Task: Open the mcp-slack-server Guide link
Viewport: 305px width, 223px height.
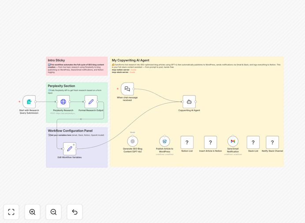Action: (x=132, y=72)
